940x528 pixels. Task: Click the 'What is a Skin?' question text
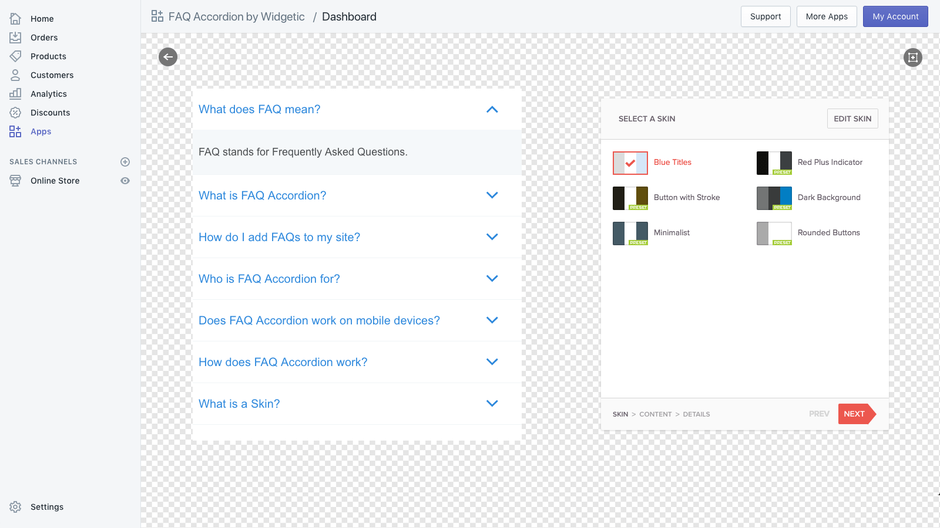[x=239, y=404]
